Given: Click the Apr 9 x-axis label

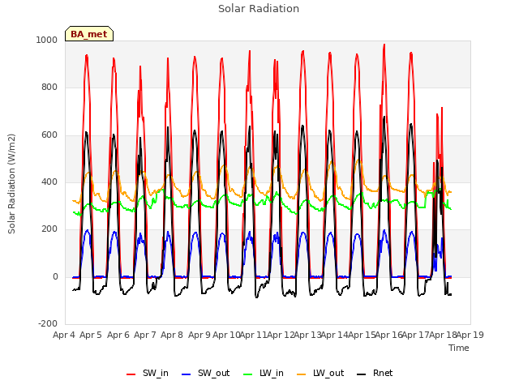Looking at the screenshot, I should point(199,335).
